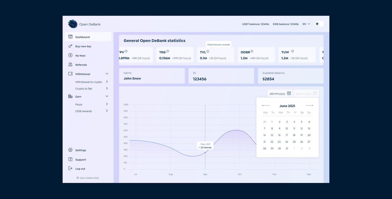Collapse the Withdrawal menu section
The image size is (392, 199).
107,74
